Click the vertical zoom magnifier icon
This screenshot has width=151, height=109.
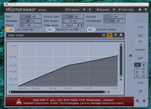point(121,80)
